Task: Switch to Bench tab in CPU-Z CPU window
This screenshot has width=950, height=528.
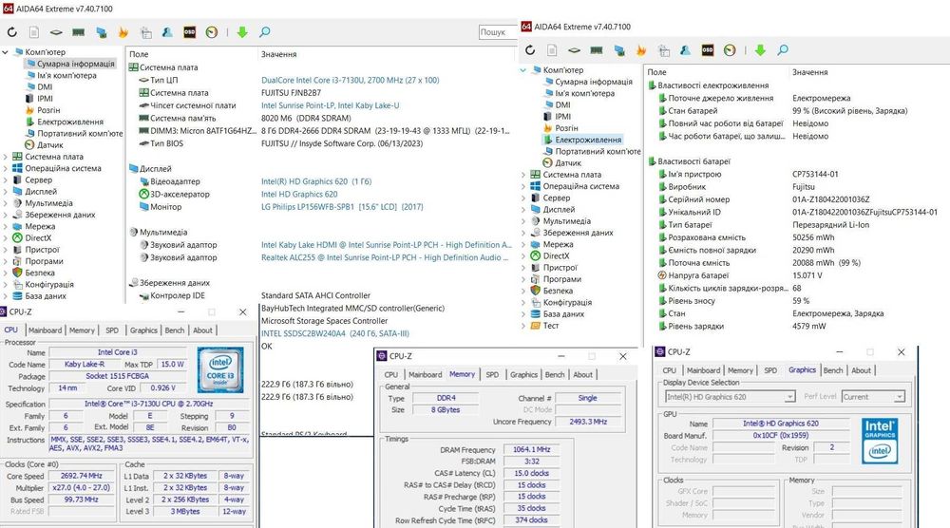Action: [x=175, y=330]
